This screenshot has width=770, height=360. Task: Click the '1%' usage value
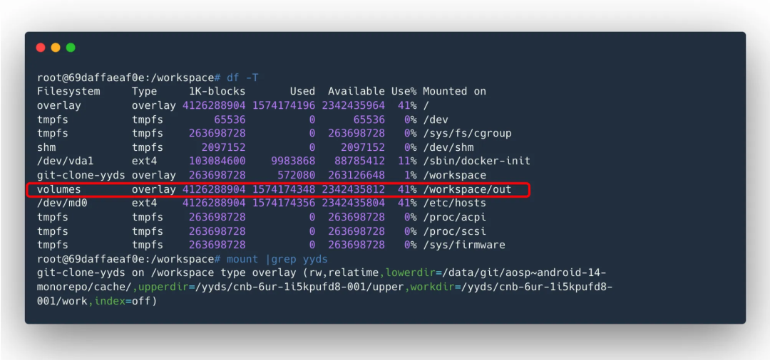(410, 175)
